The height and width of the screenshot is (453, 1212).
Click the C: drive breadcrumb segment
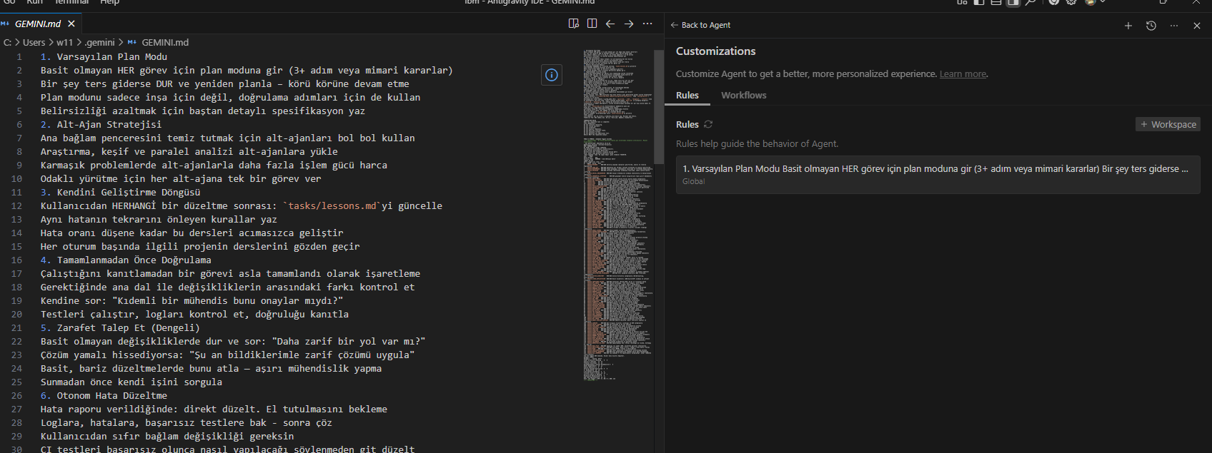pos(7,43)
